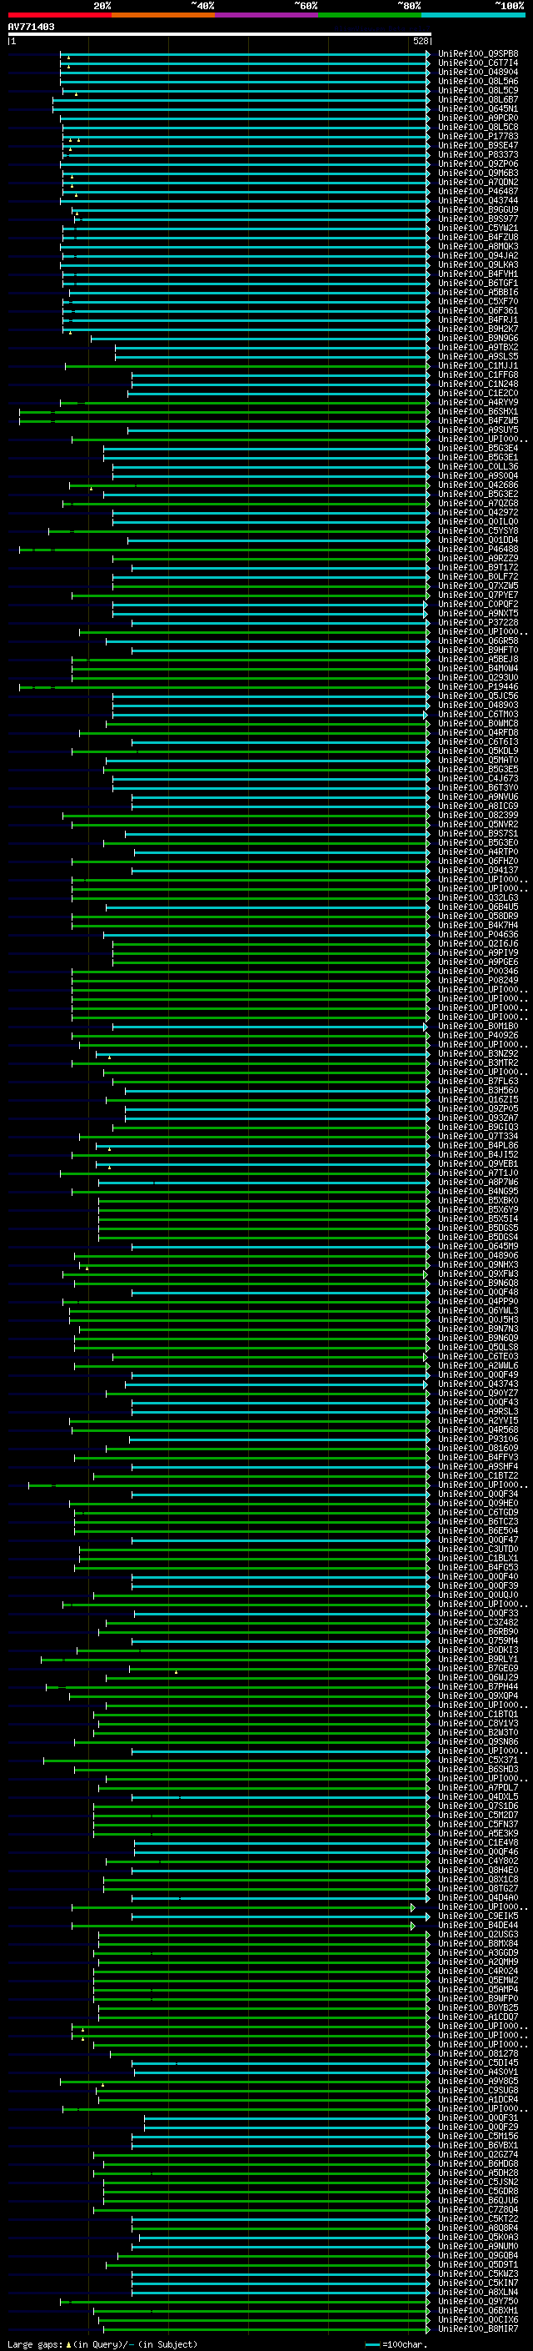Select the UniRef100_C6TM03 label

pos(478,714)
